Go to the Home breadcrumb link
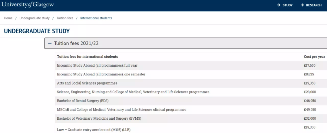Viewport: 327px width, 133px height. pos(8,18)
